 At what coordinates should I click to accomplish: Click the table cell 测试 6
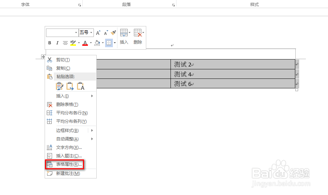pyautogui.click(x=233, y=83)
